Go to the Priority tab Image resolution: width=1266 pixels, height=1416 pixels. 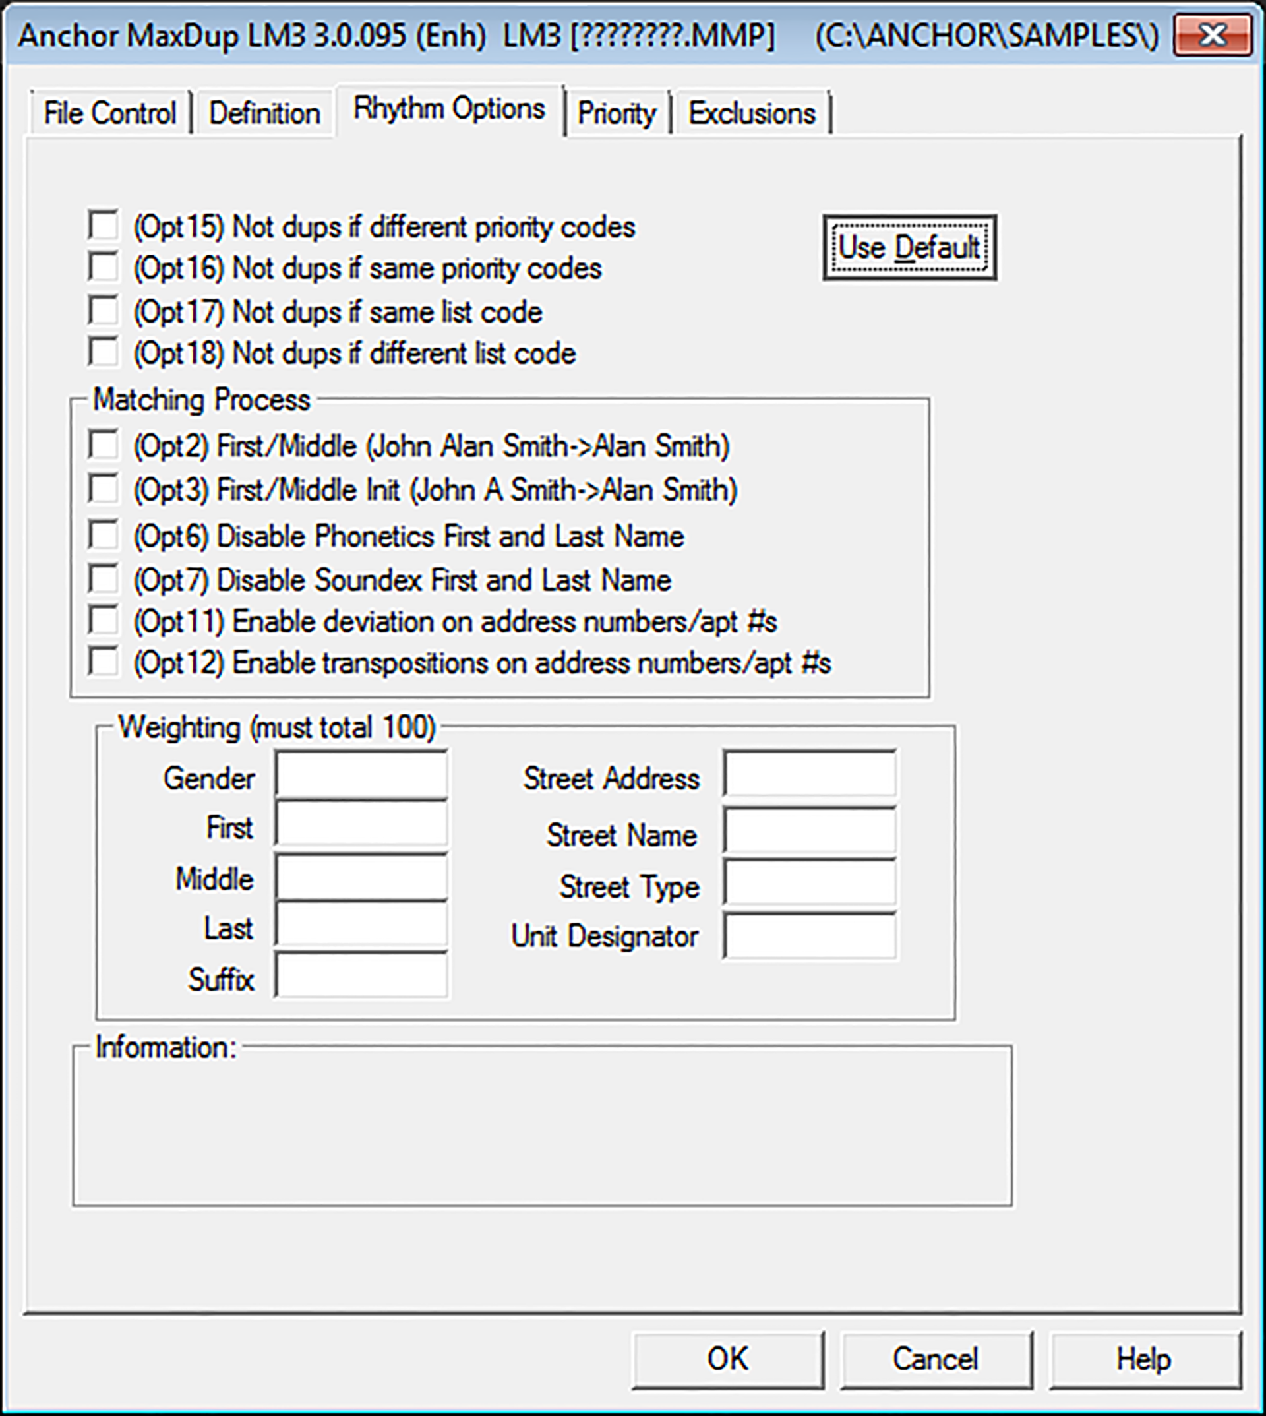click(x=617, y=113)
